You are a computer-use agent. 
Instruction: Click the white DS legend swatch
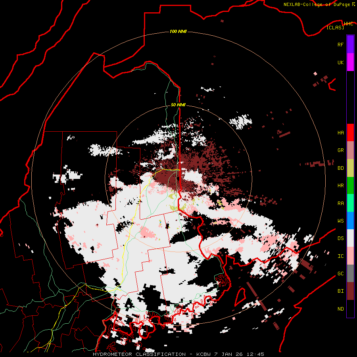(350, 238)
